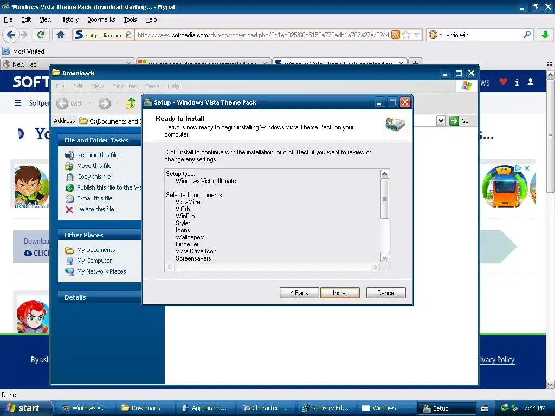Open the View menu in Mypal
Viewport: 555px width, 416px height.
pos(46,19)
